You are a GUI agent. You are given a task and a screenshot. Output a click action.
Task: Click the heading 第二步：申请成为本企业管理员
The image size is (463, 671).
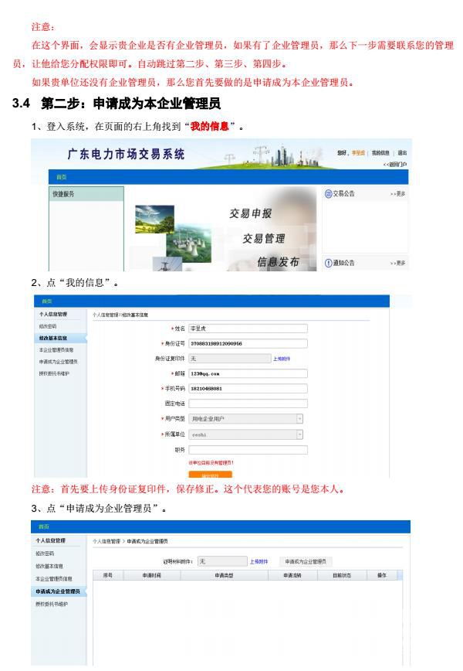click(130, 104)
